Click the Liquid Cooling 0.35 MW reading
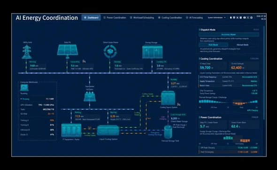 click(115, 116)
